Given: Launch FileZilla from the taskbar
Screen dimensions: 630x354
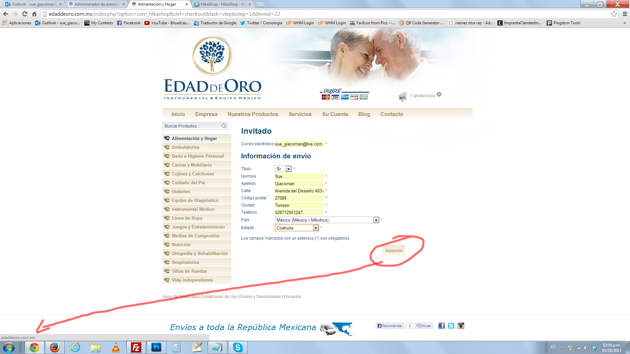Looking at the screenshot, I should pyautogui.click(x=136, y=347).
